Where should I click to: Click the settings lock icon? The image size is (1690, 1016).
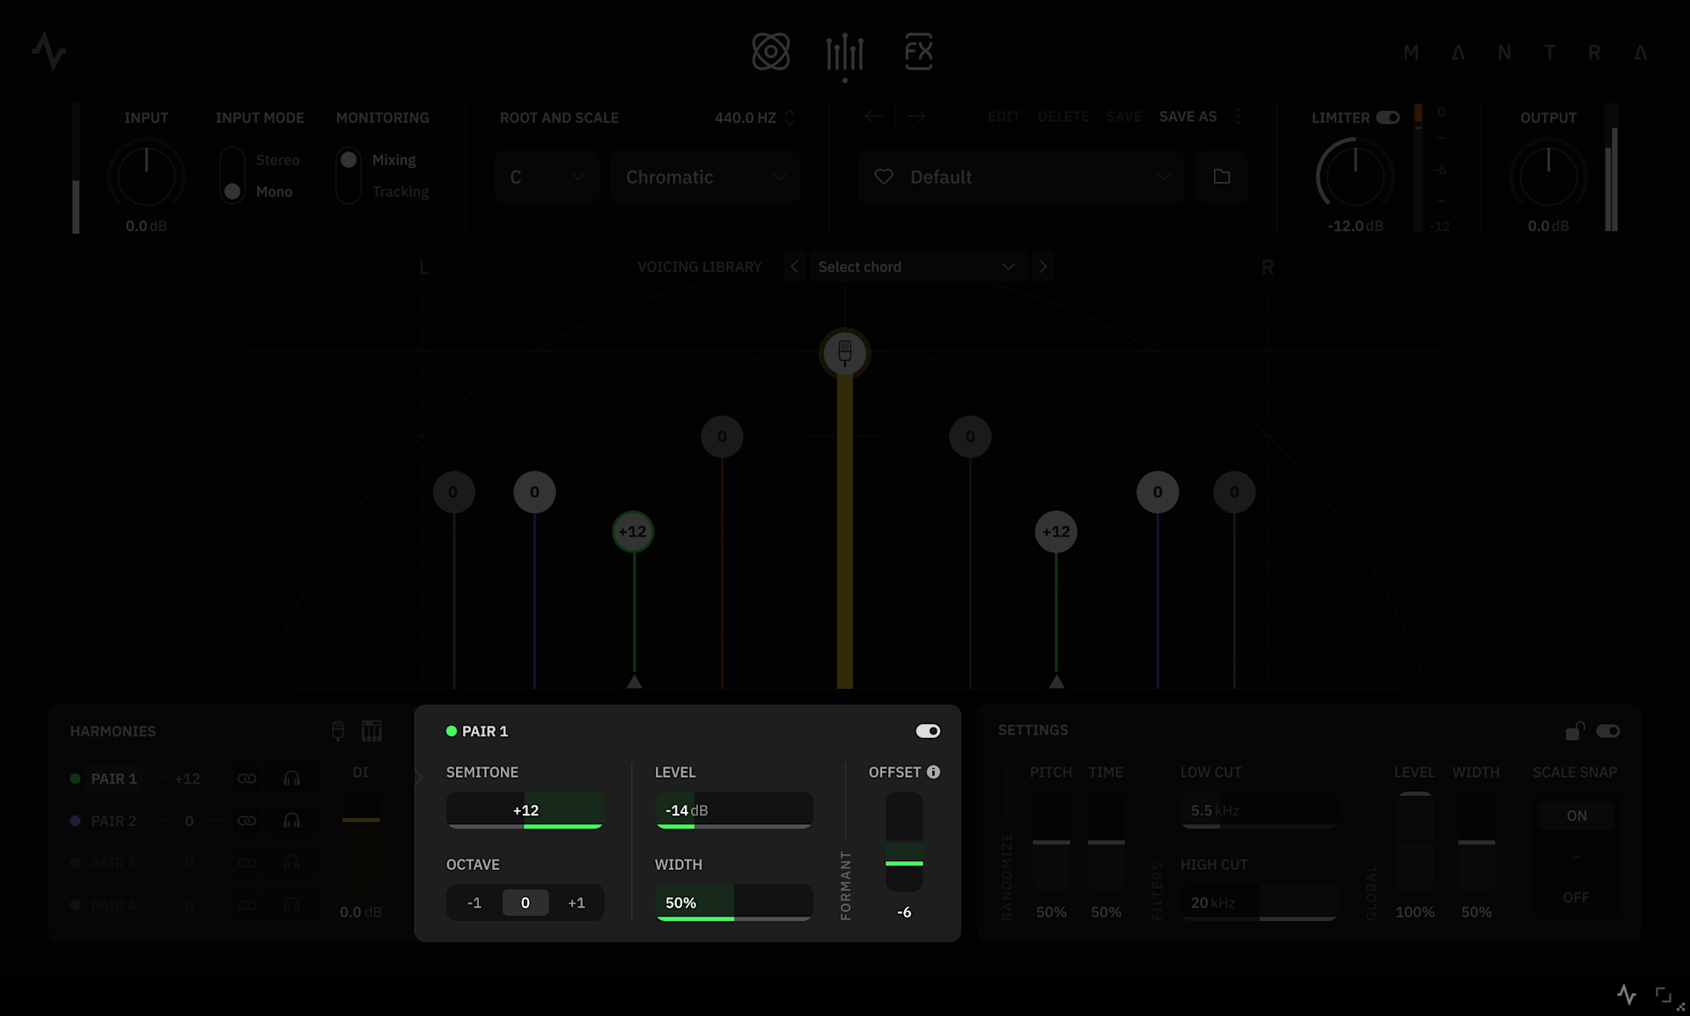coord(1574,731)
